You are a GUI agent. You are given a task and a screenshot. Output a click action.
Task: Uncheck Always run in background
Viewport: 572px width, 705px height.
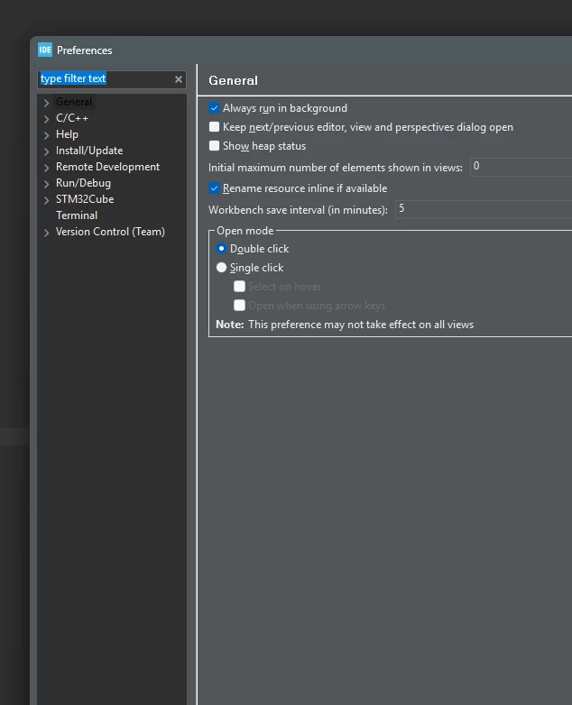click(x=214, y=108)
